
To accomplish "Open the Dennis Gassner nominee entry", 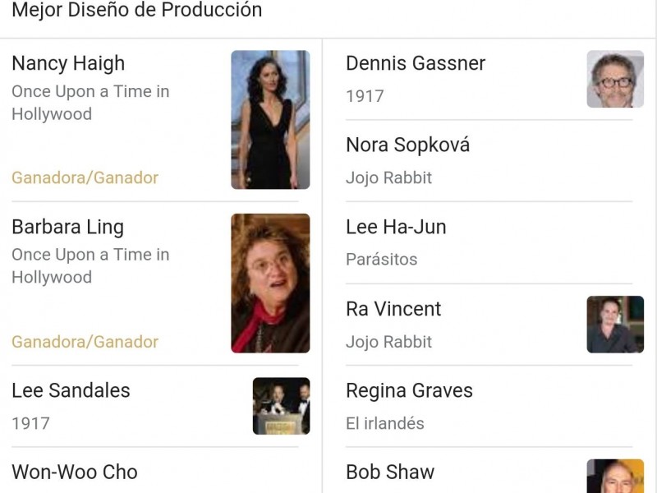I will 416,63.
